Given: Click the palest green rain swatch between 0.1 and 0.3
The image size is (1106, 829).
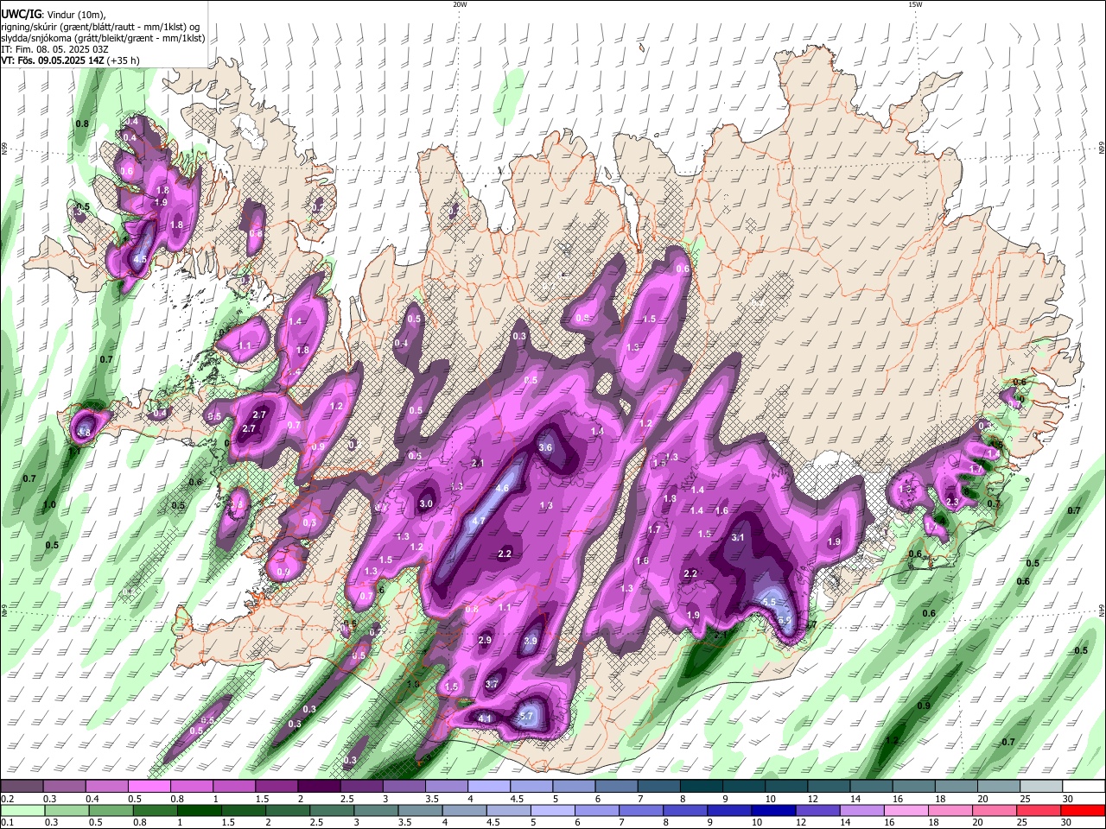Looking at the screenshot, I should click(22, 810).
